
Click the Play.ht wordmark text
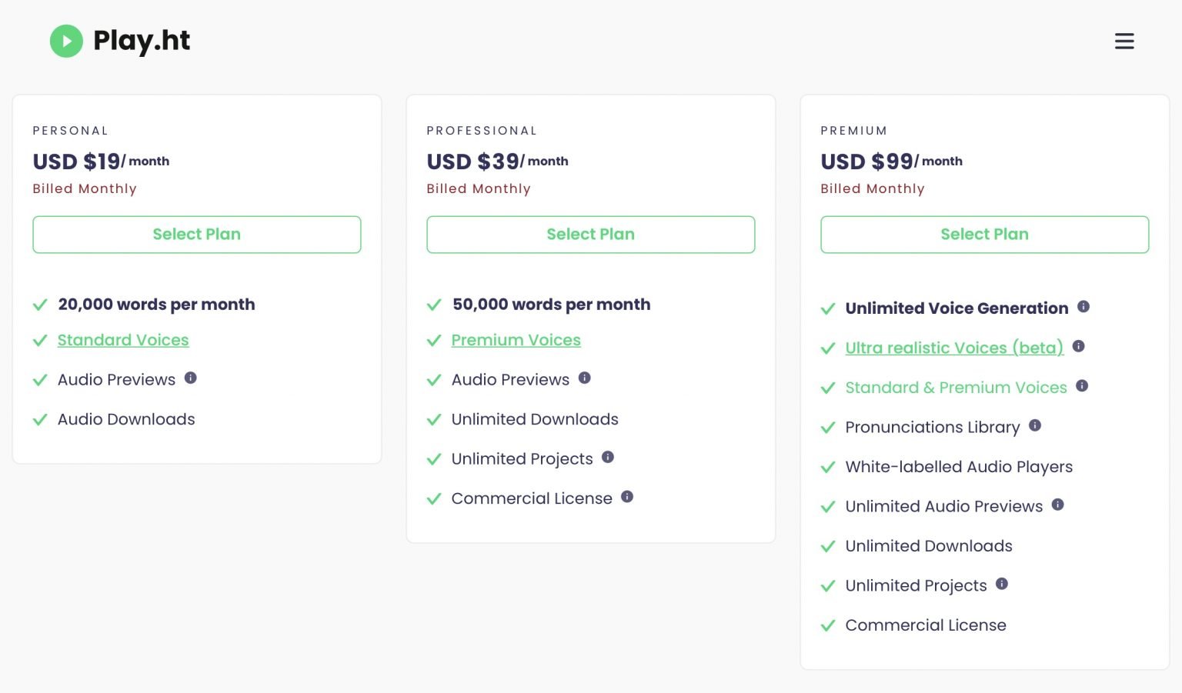[x=142, y=41]
